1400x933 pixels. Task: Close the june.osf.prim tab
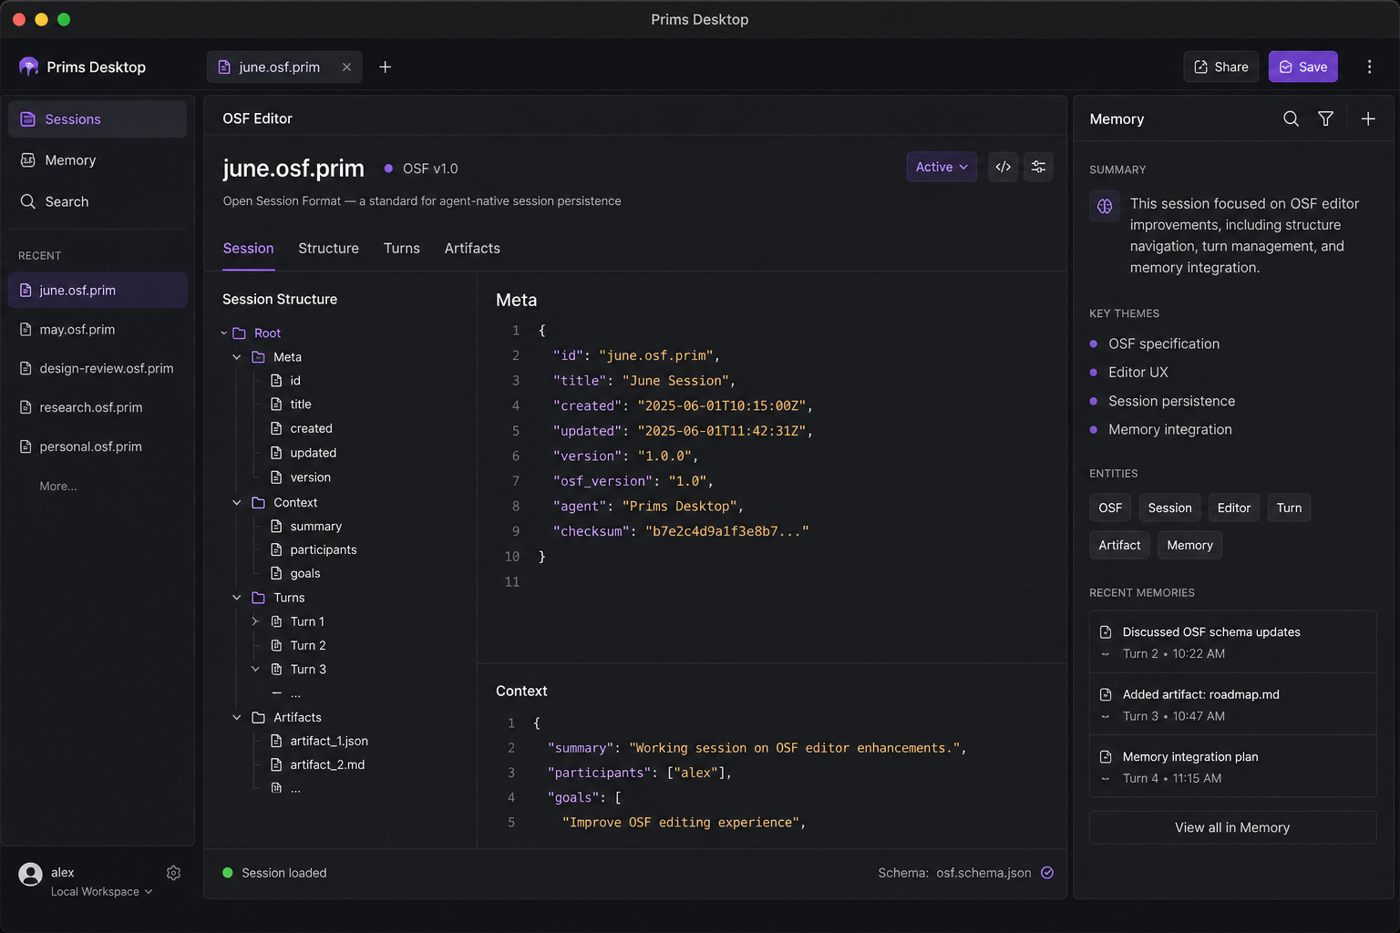(x=346, y=67)
